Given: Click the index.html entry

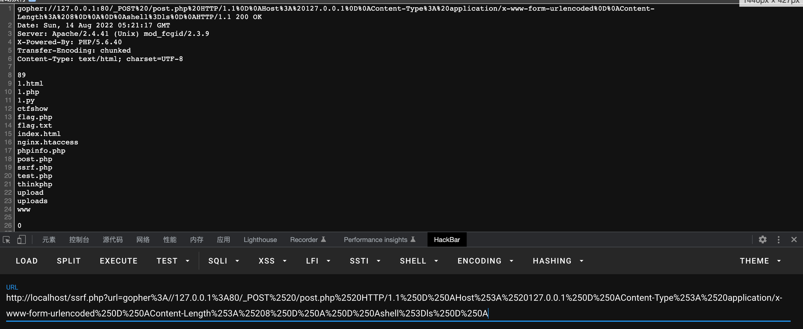Looking at the screenshot, I should [39, 134].
